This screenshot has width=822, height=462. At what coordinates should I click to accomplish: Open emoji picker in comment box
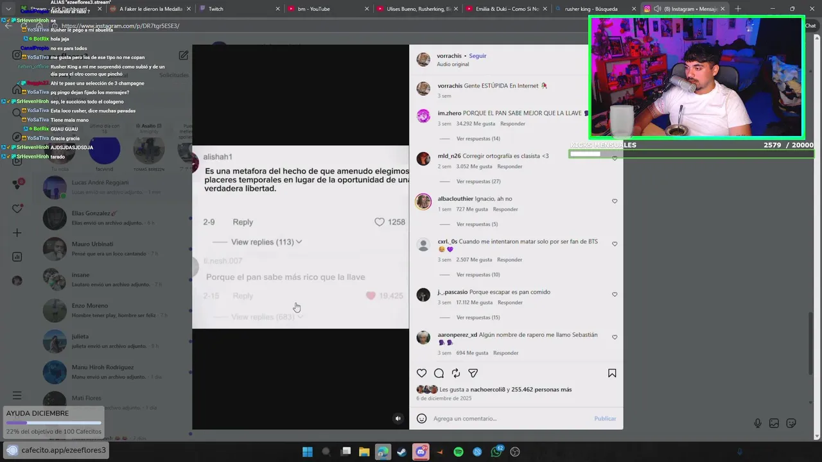(x=422, y=418)
